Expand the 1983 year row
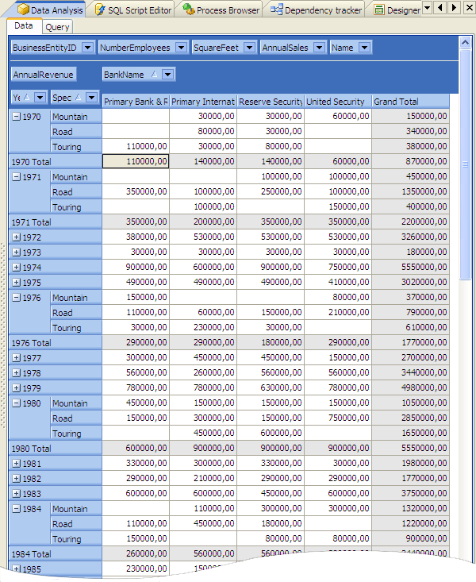Image resolution: width=476 pixels, height=582 pixels. [x=16, y=494]
